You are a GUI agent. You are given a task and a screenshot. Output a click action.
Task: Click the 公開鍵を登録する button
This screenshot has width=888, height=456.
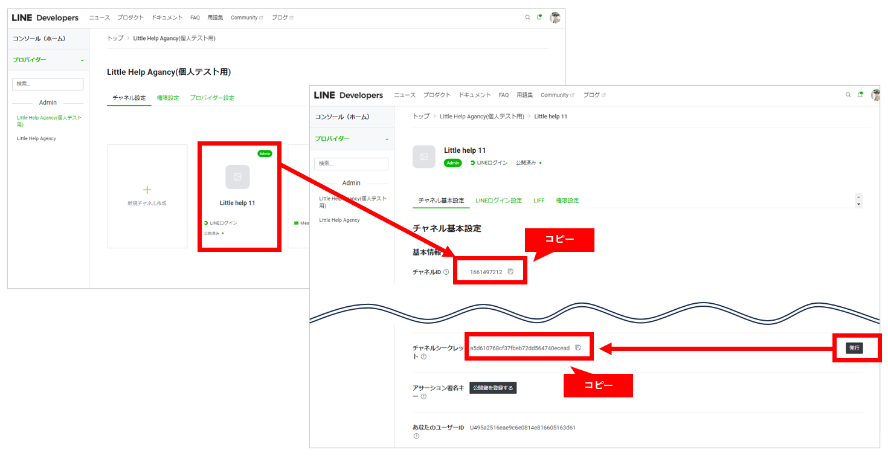pyautogui.click(x=493, y=388)
